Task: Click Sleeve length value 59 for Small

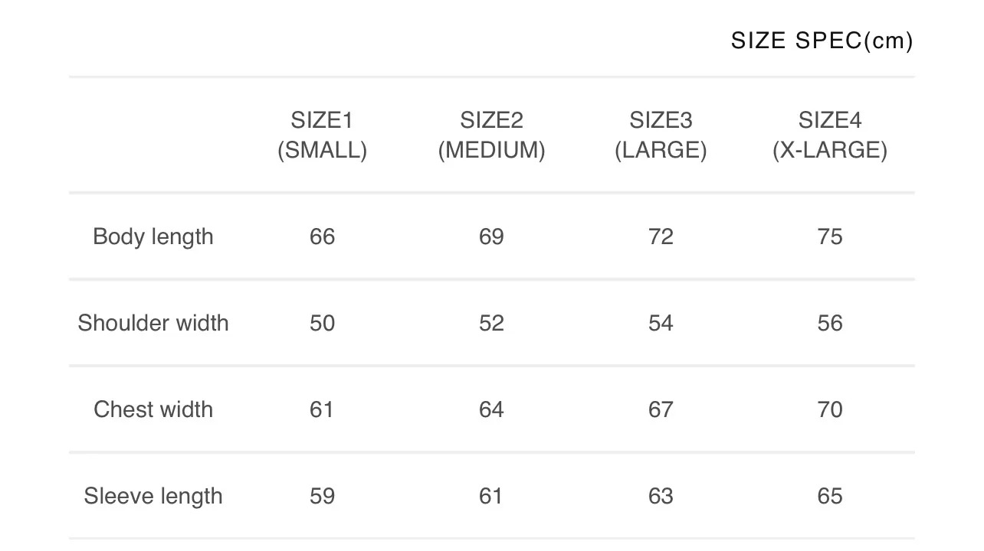Action: tap(322, 496)
